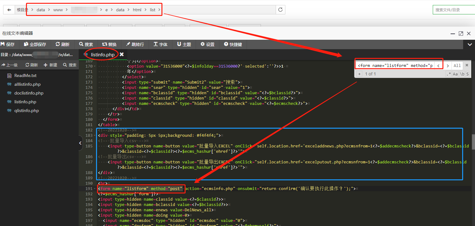Save all files with 全部保存
Image resolution: width=475 pixels, height=226 pixels.
tap(35, 44)
